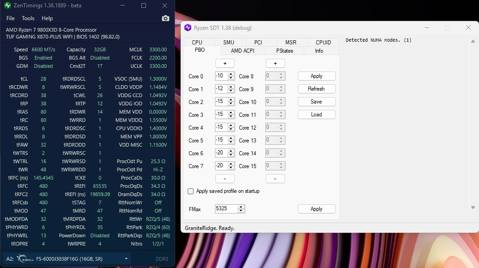Screen dimensions: 479x268
Task: Open the Info tab
Action: click(319, 51)
